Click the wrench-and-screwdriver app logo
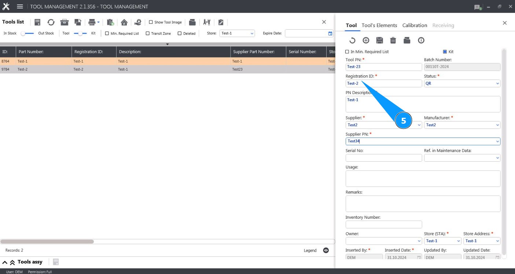This screenshot has width=515, height=274. (x=6, y=7)
